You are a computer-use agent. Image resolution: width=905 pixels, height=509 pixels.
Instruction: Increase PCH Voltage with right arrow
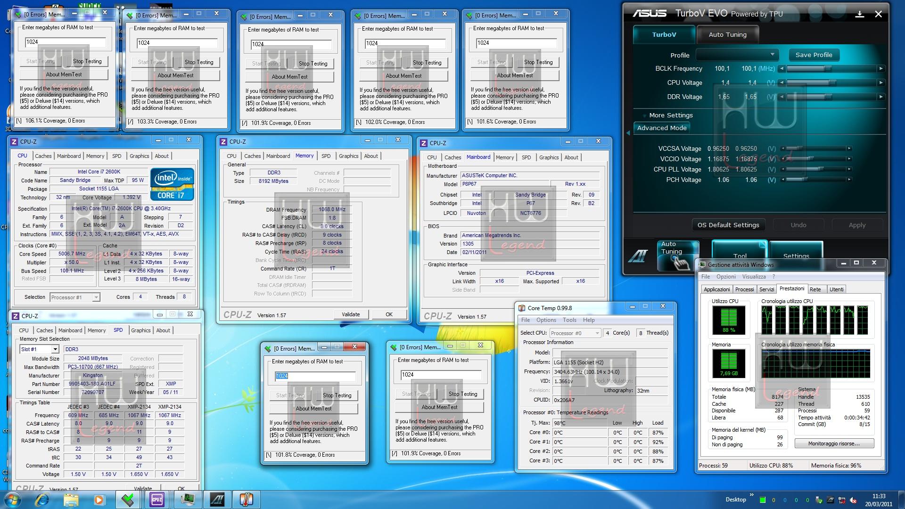[x=849, y=180]
